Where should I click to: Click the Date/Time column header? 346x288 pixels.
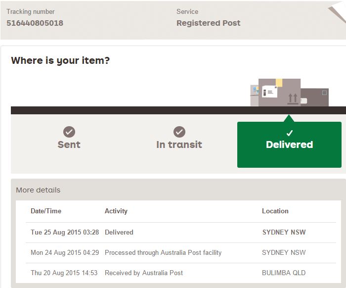coord(46,211)
